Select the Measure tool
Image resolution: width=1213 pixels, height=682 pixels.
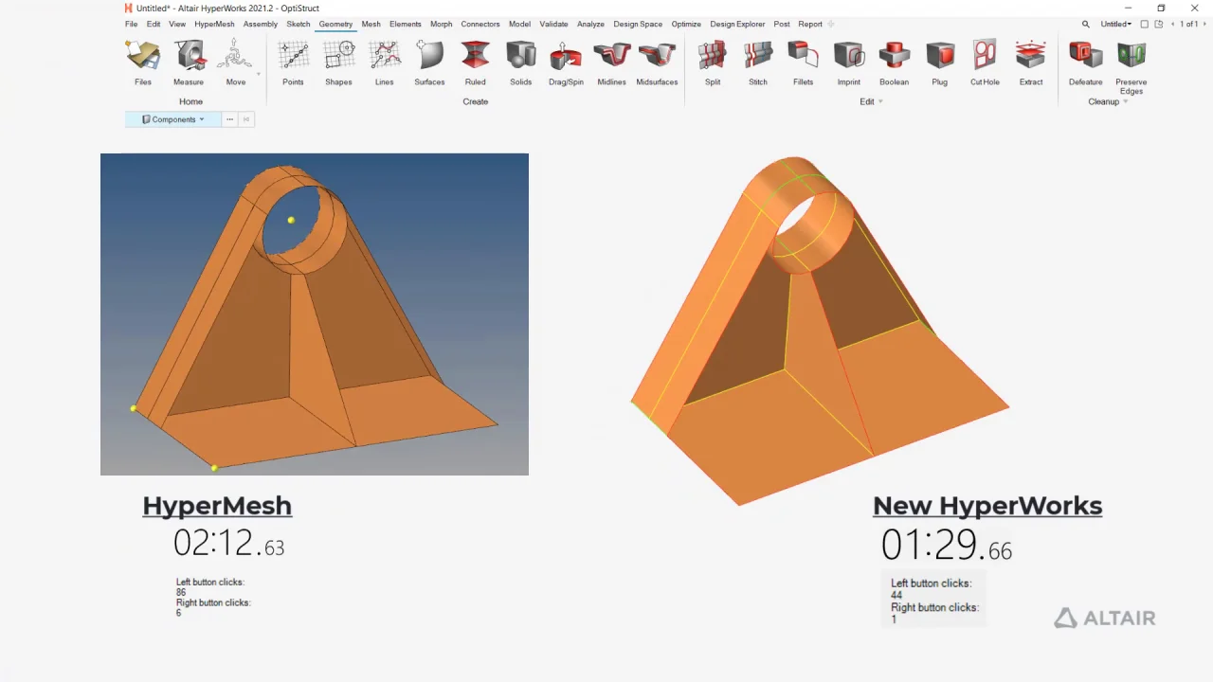(189, 63)
